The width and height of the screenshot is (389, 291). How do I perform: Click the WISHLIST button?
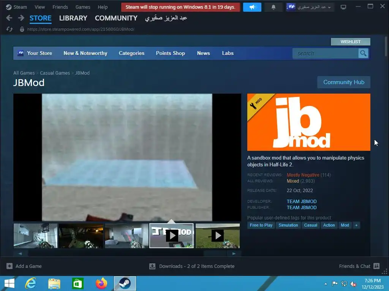coord(351,42)
